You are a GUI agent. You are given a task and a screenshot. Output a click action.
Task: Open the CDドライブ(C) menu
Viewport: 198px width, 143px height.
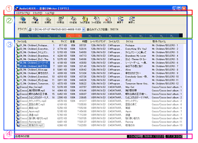pos(23,13)
